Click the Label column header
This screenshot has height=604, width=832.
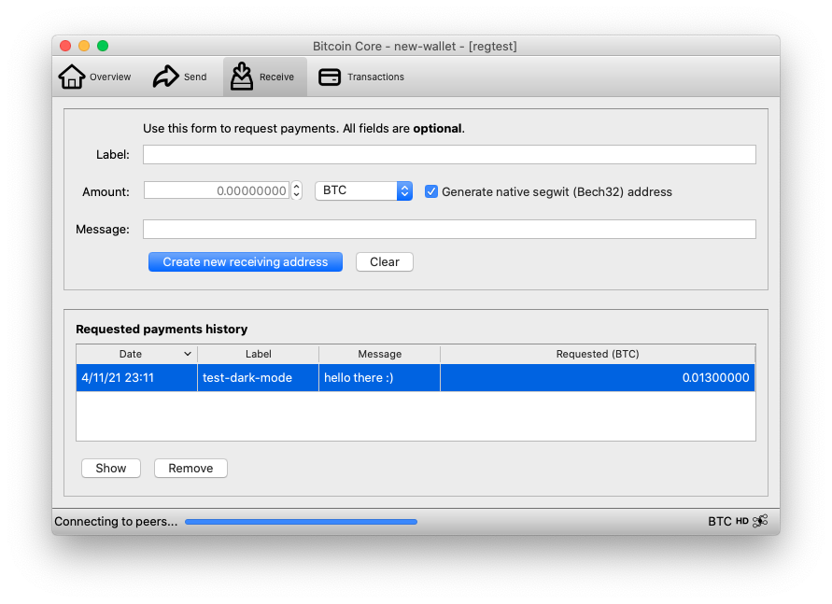pos(258,354)
